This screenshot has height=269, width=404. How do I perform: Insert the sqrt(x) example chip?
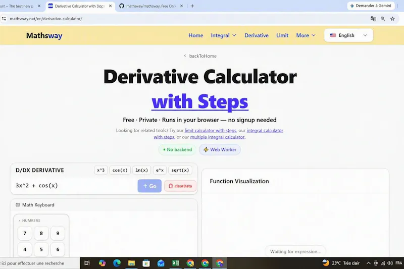tap(180, 170)
